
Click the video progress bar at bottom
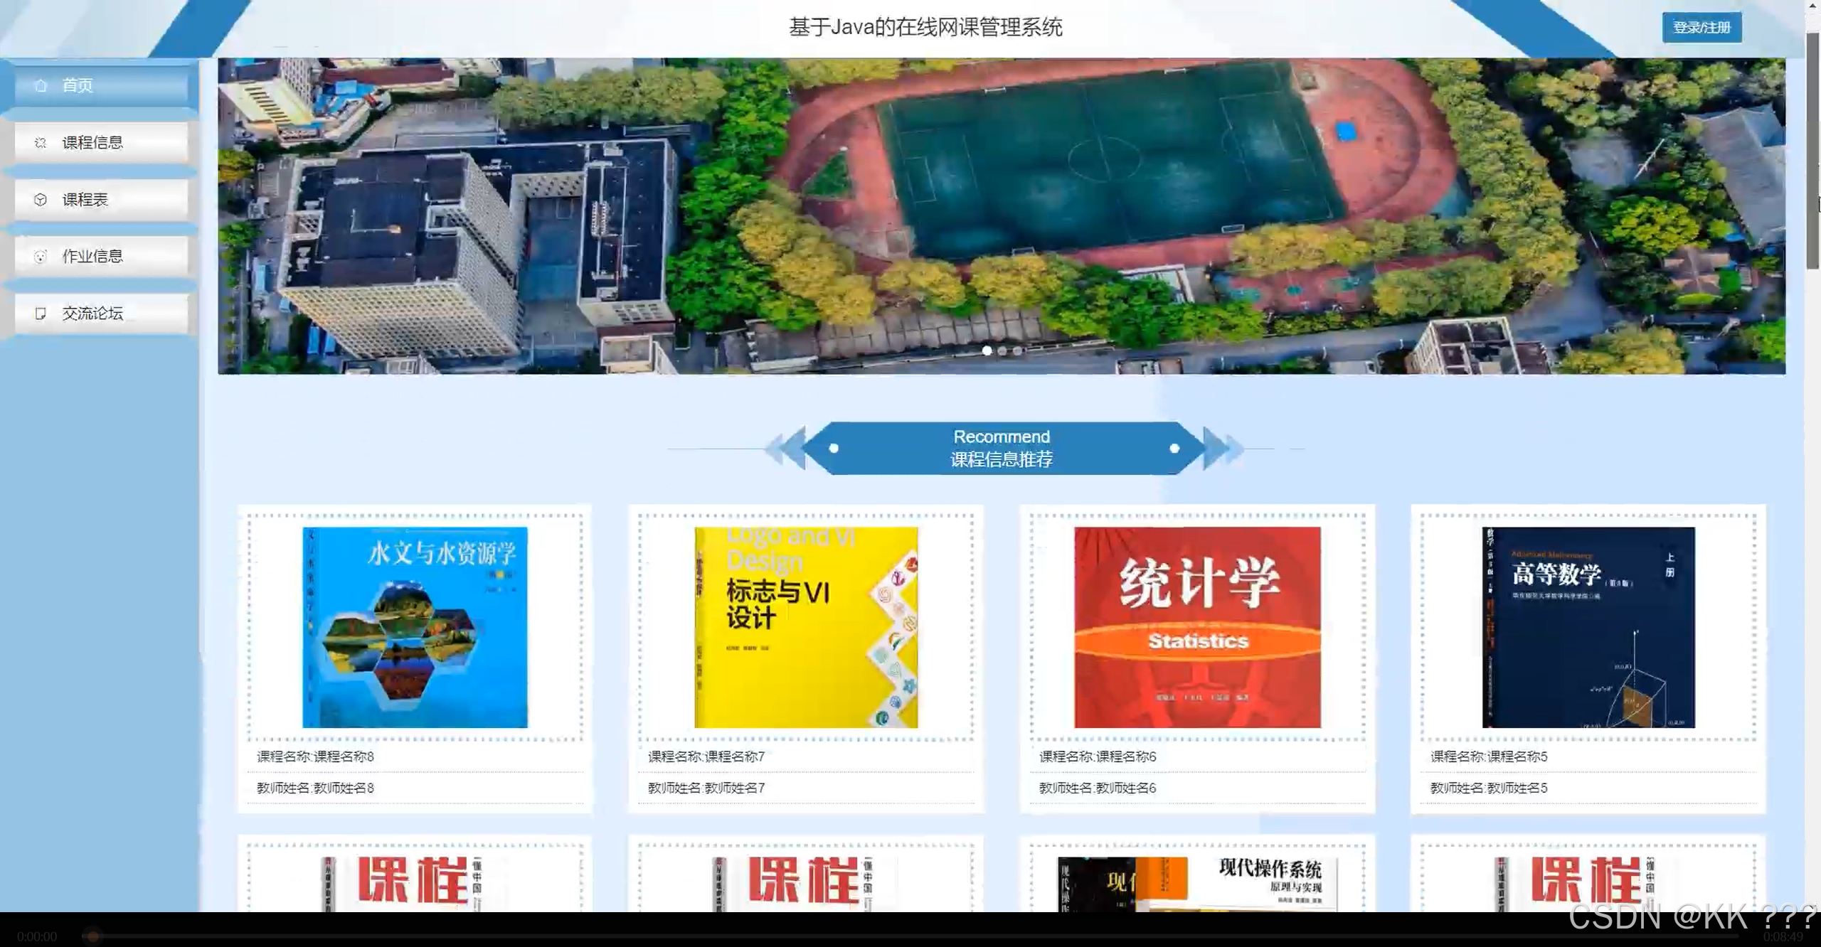910,936
